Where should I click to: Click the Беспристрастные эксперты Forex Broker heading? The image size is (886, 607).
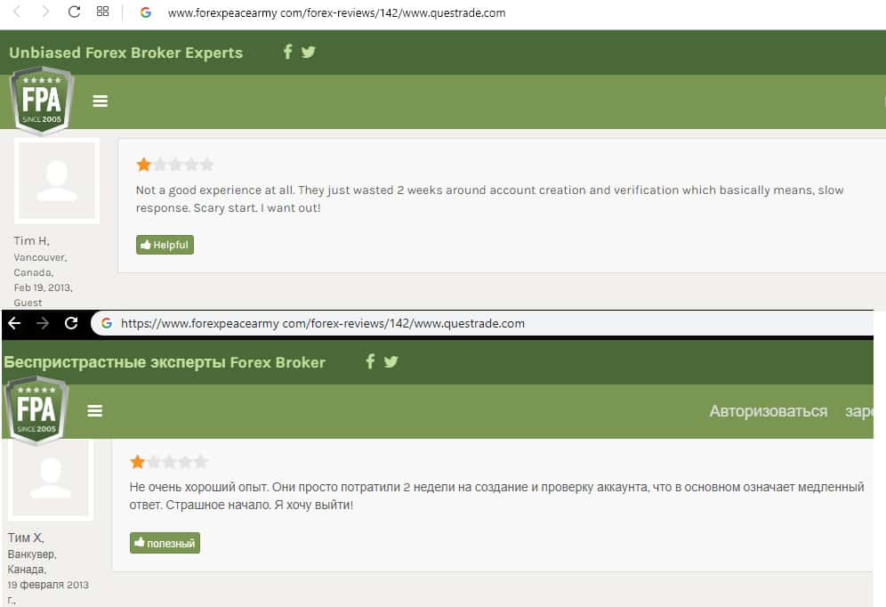165,362
